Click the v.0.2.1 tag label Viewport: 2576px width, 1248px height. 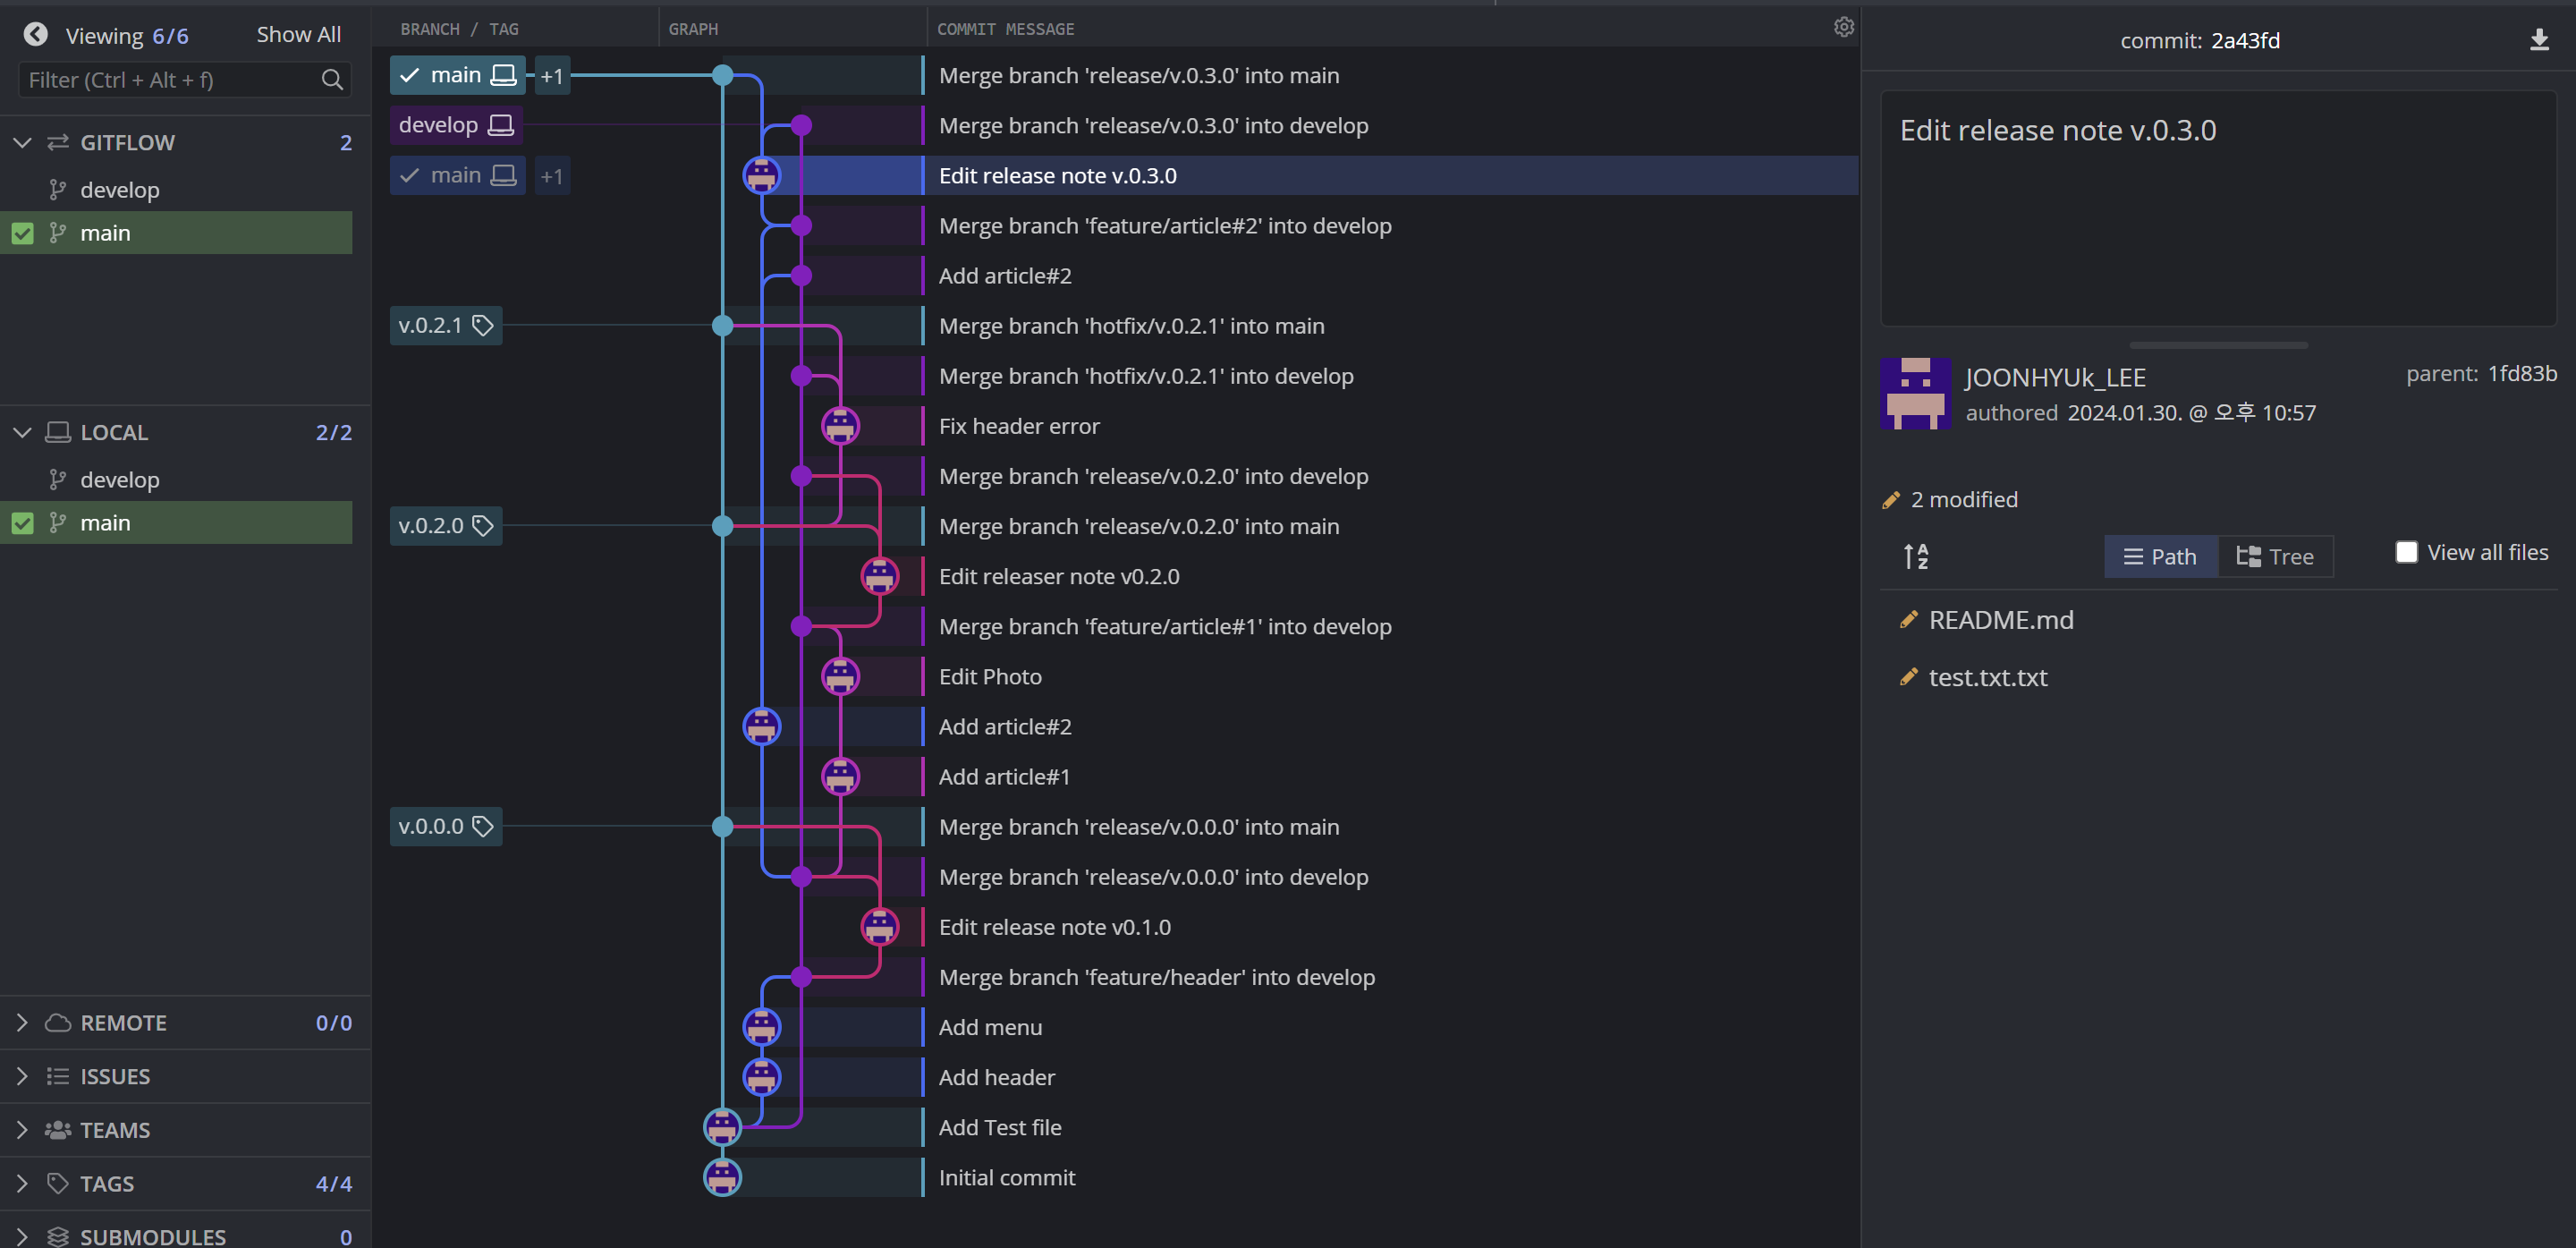coord(445,326)
